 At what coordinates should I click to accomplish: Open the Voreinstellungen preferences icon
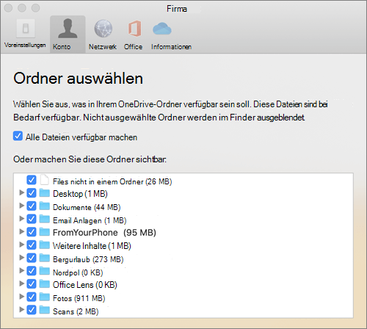(26, 29)
